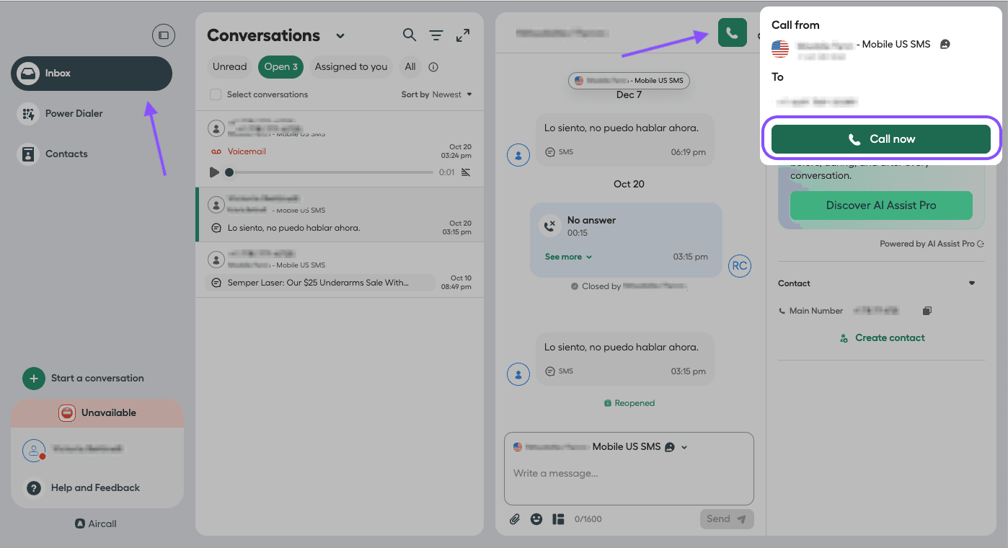
Task: Switch to the Unread tab
Action: point(229,67)
